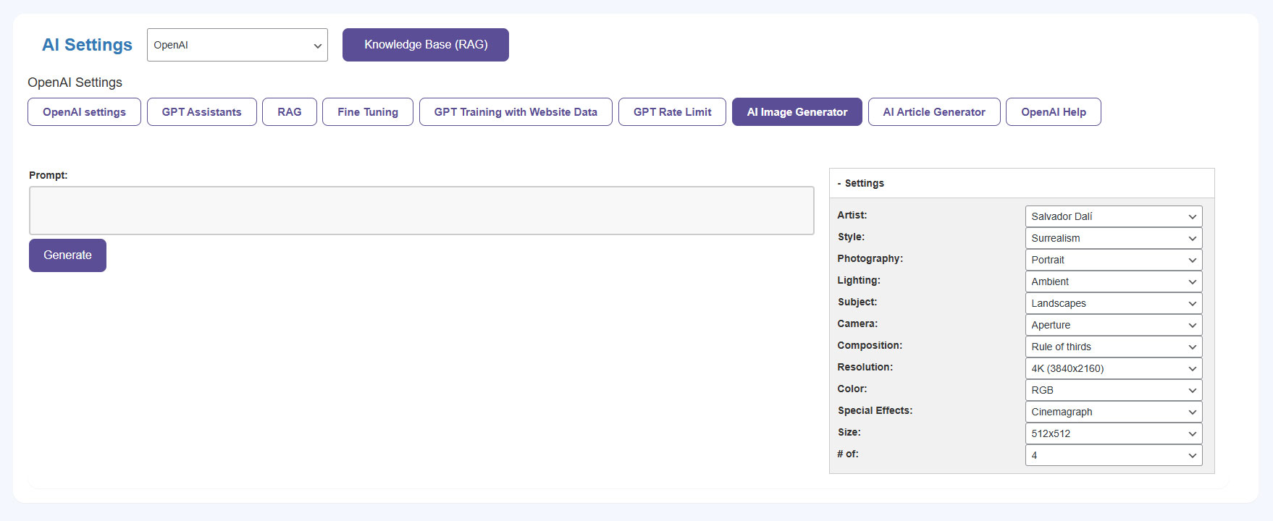Expand the Resolution dropdown showing 4K
The image size is (1273, 521).
pos(1113,368)
